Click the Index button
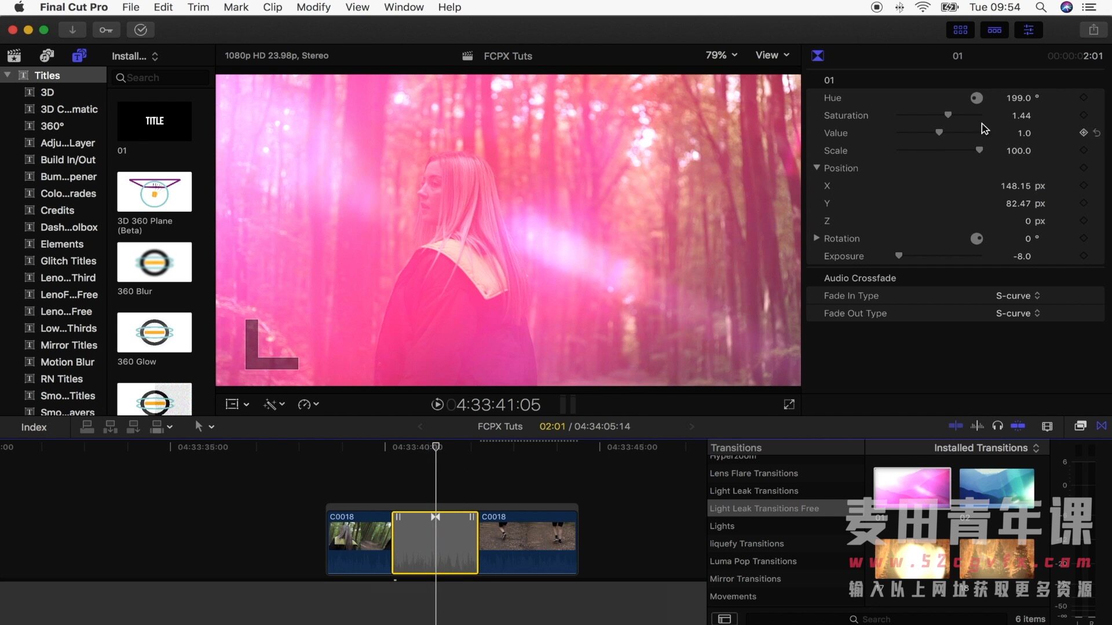This screenshot has height=625, width=1112. (x=34, y=427)
